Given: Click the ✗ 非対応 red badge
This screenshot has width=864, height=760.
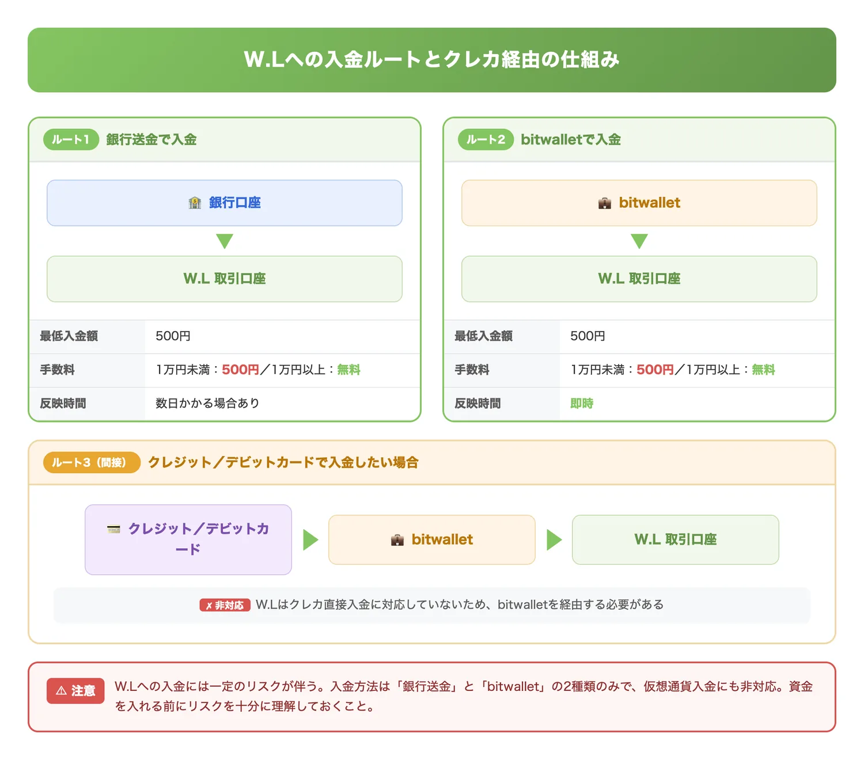Looking at the screenshot, I should tap(225, 605).
